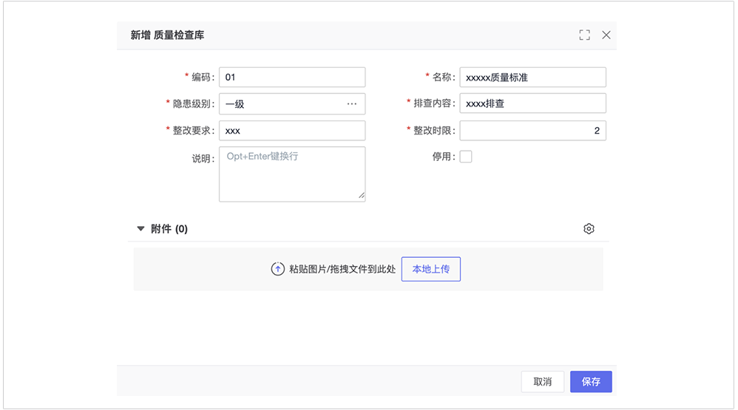Screen dimensions: 738x410
Task: Save the form with 保存
Action: click(x=591, y=382)
